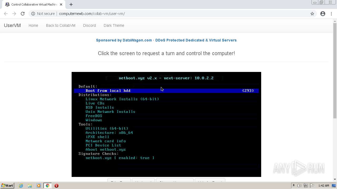
Task: Open the Home navigation item
Action: (x=33, y=25)
